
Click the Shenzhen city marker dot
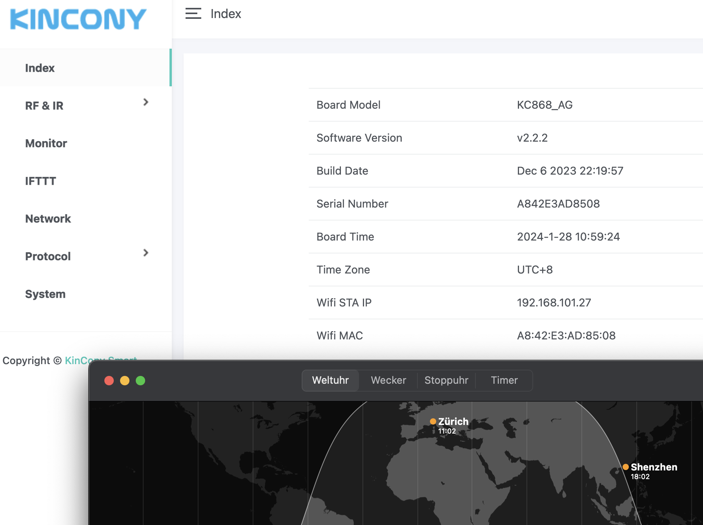point(626,467)
